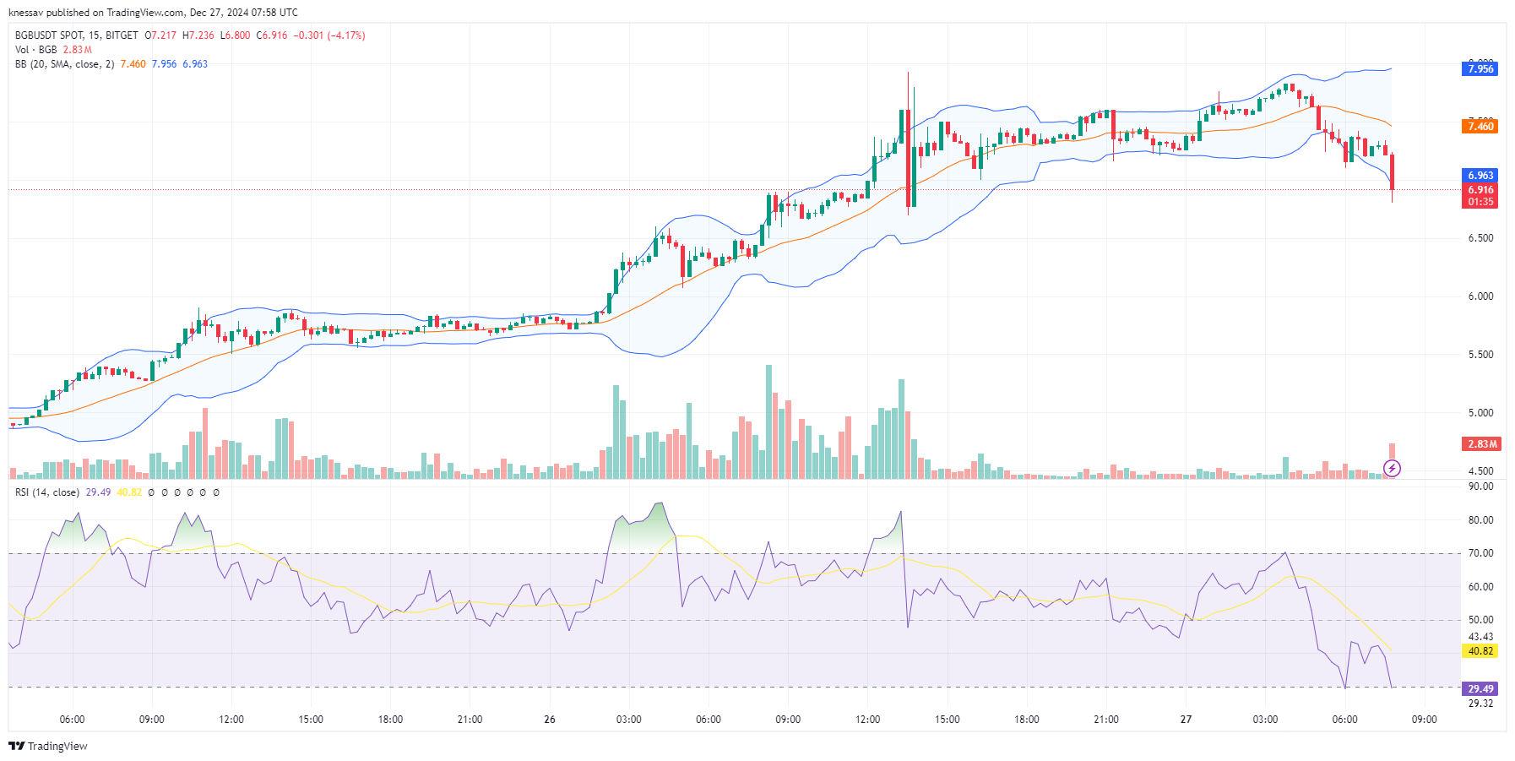Image resolution: width=1515 pixels, height=761 pixels.
Task: Click the red 6.916 current price label
Action: tap(1480, 190)
